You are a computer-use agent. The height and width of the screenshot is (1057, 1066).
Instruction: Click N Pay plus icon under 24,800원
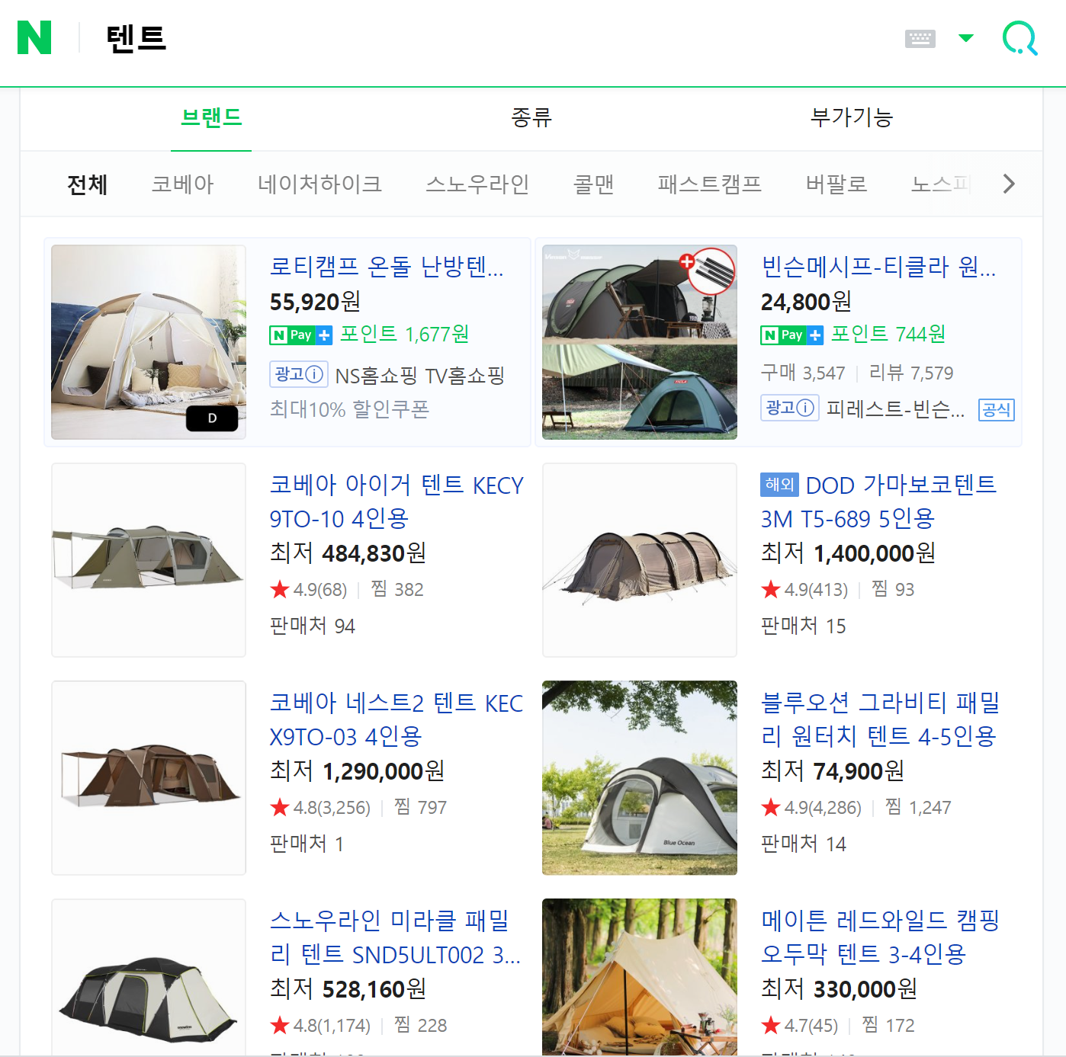792,335
